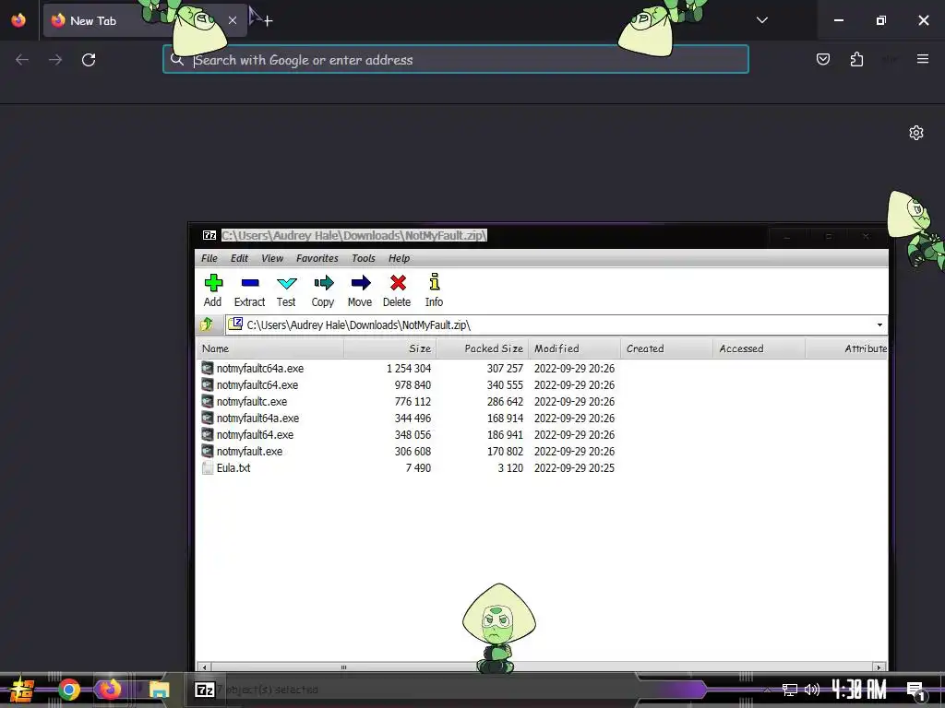945x708 pixels.
Task: Click the icon of Eula.txt
Action: tap(208, 467)
